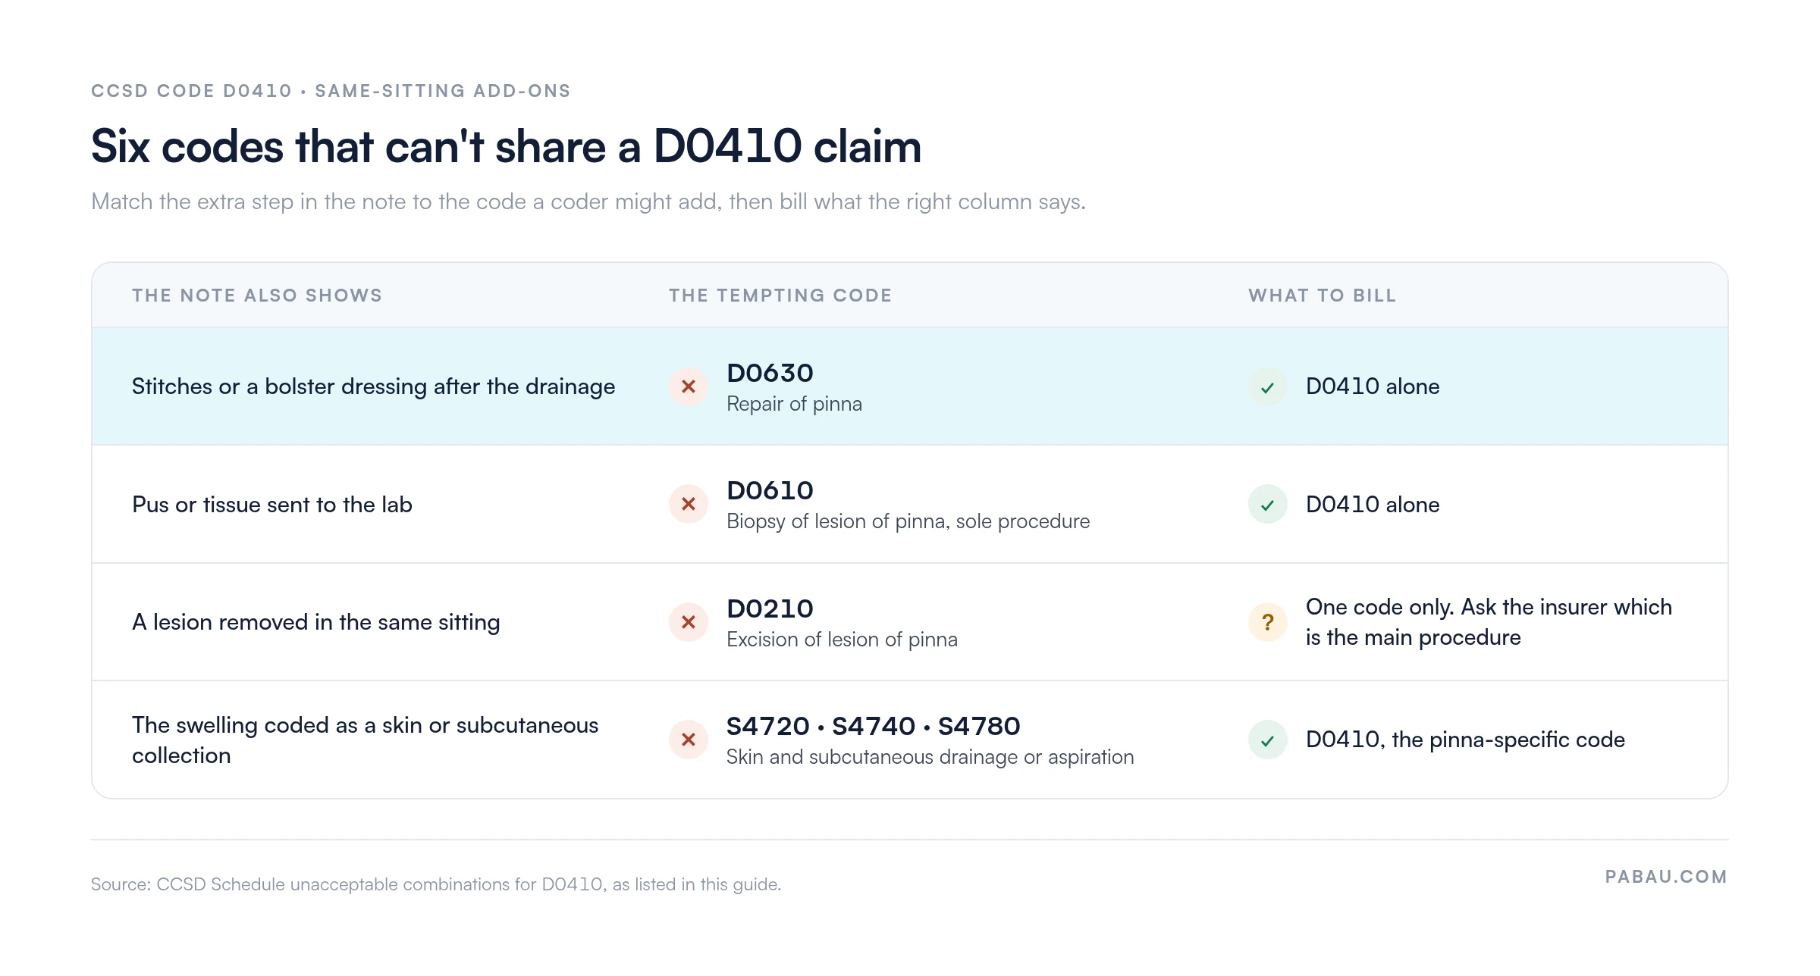Screen dimensions: 1820x976
Task: Select 'The Note Also Shows' column header
Action: point(257,296)
